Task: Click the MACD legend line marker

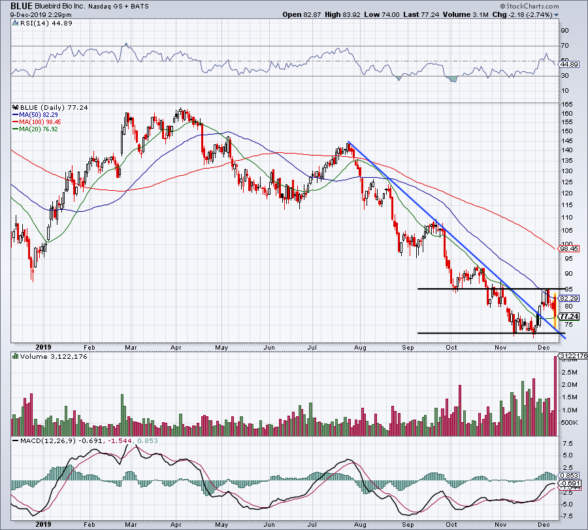Action: click(16, 440)
